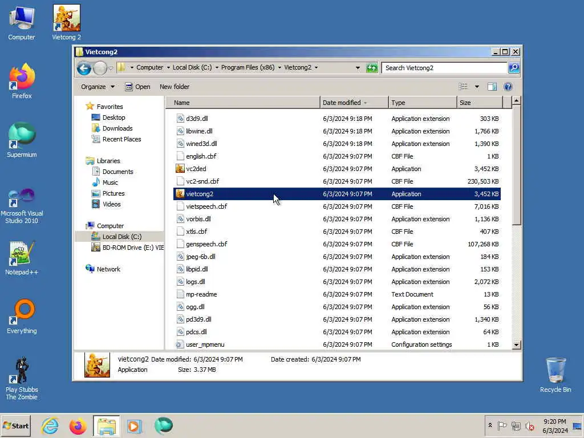The width and height of the screenshot is (584, 438).
Task: Click the New folder button
Action: click(x=175, y=87)
